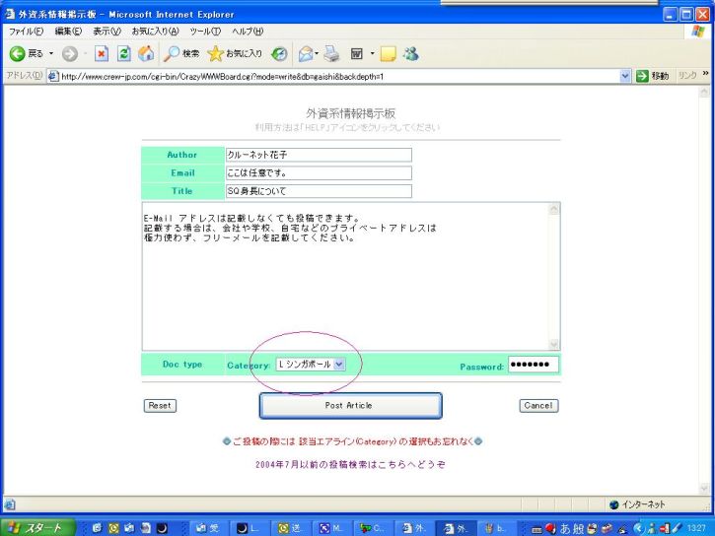
Task: Click the Windows スタート button
Action: pyautogui.click(x=36, y=527)
